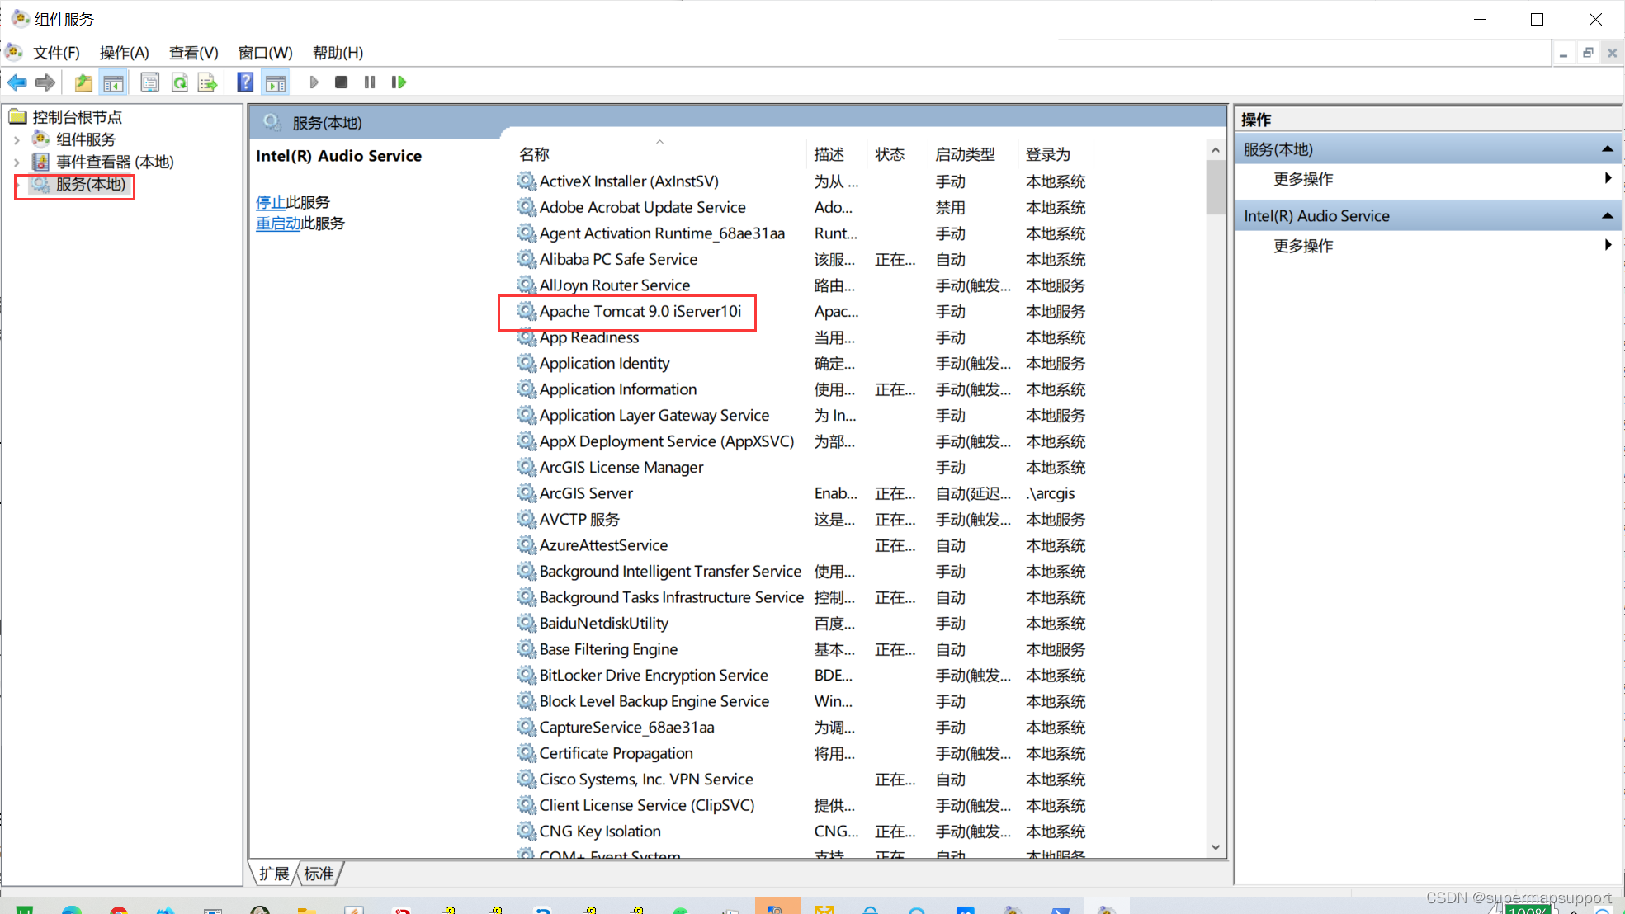Select ActiveX Installer (AxInstSV) service
The height and width of the screenshot is (914, 1625).
pos(629,181)
